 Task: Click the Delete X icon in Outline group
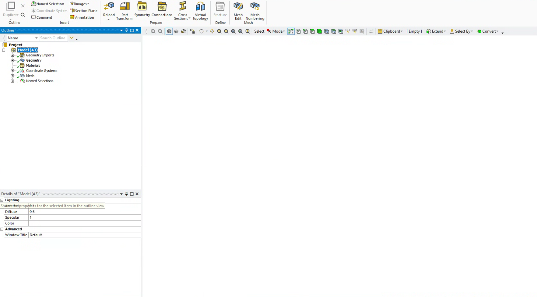pos(23,6)
